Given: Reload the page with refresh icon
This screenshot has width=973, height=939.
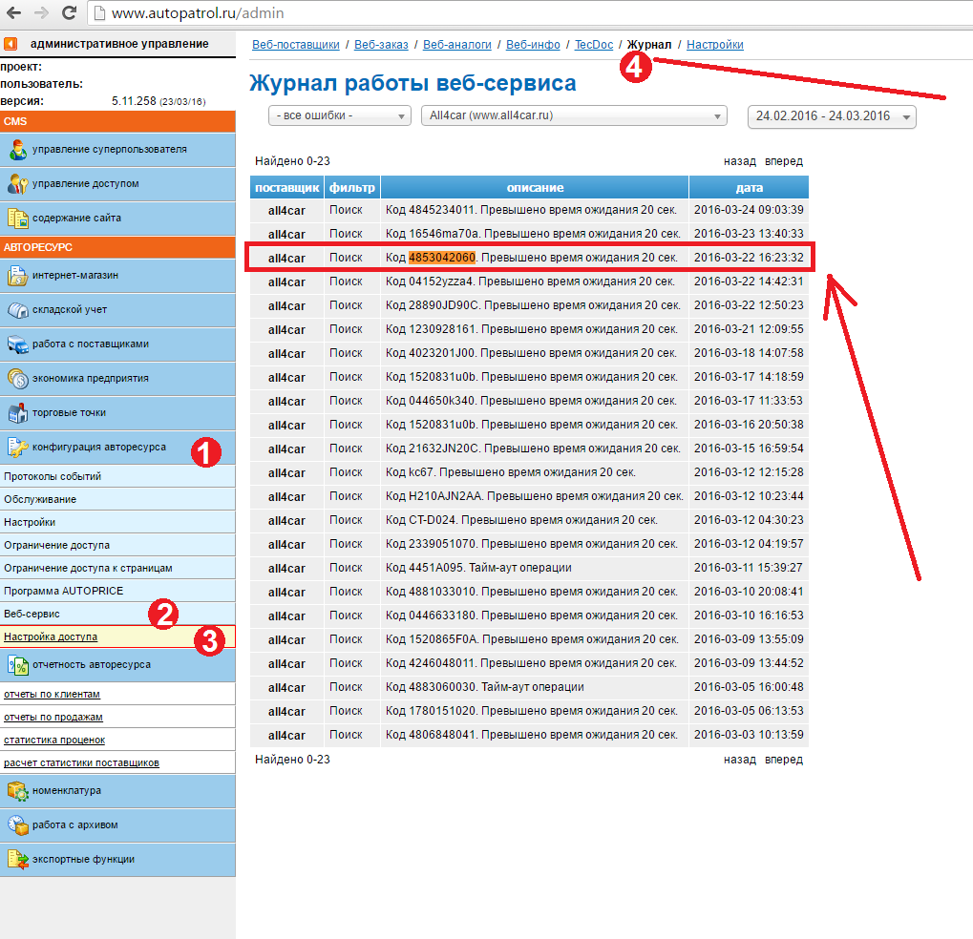Looking at the screenshot, I should click(70, 12).
